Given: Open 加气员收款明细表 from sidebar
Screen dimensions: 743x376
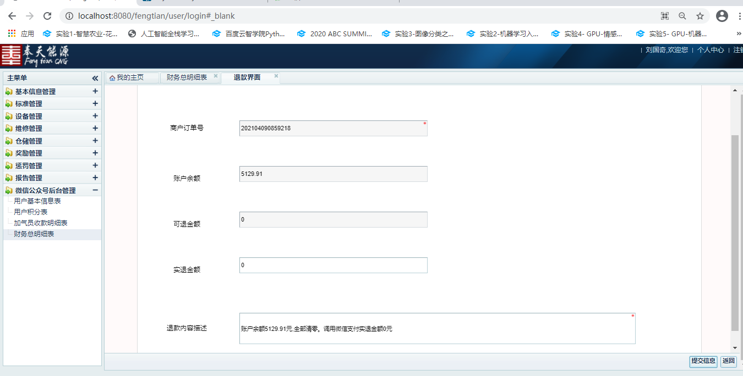Looking at the screenshot, I should 41,223.
